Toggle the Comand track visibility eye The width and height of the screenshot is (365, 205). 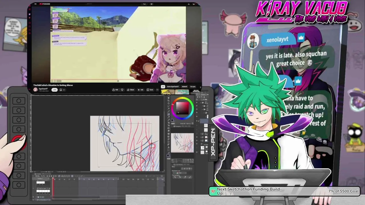(x=33, y=188)
